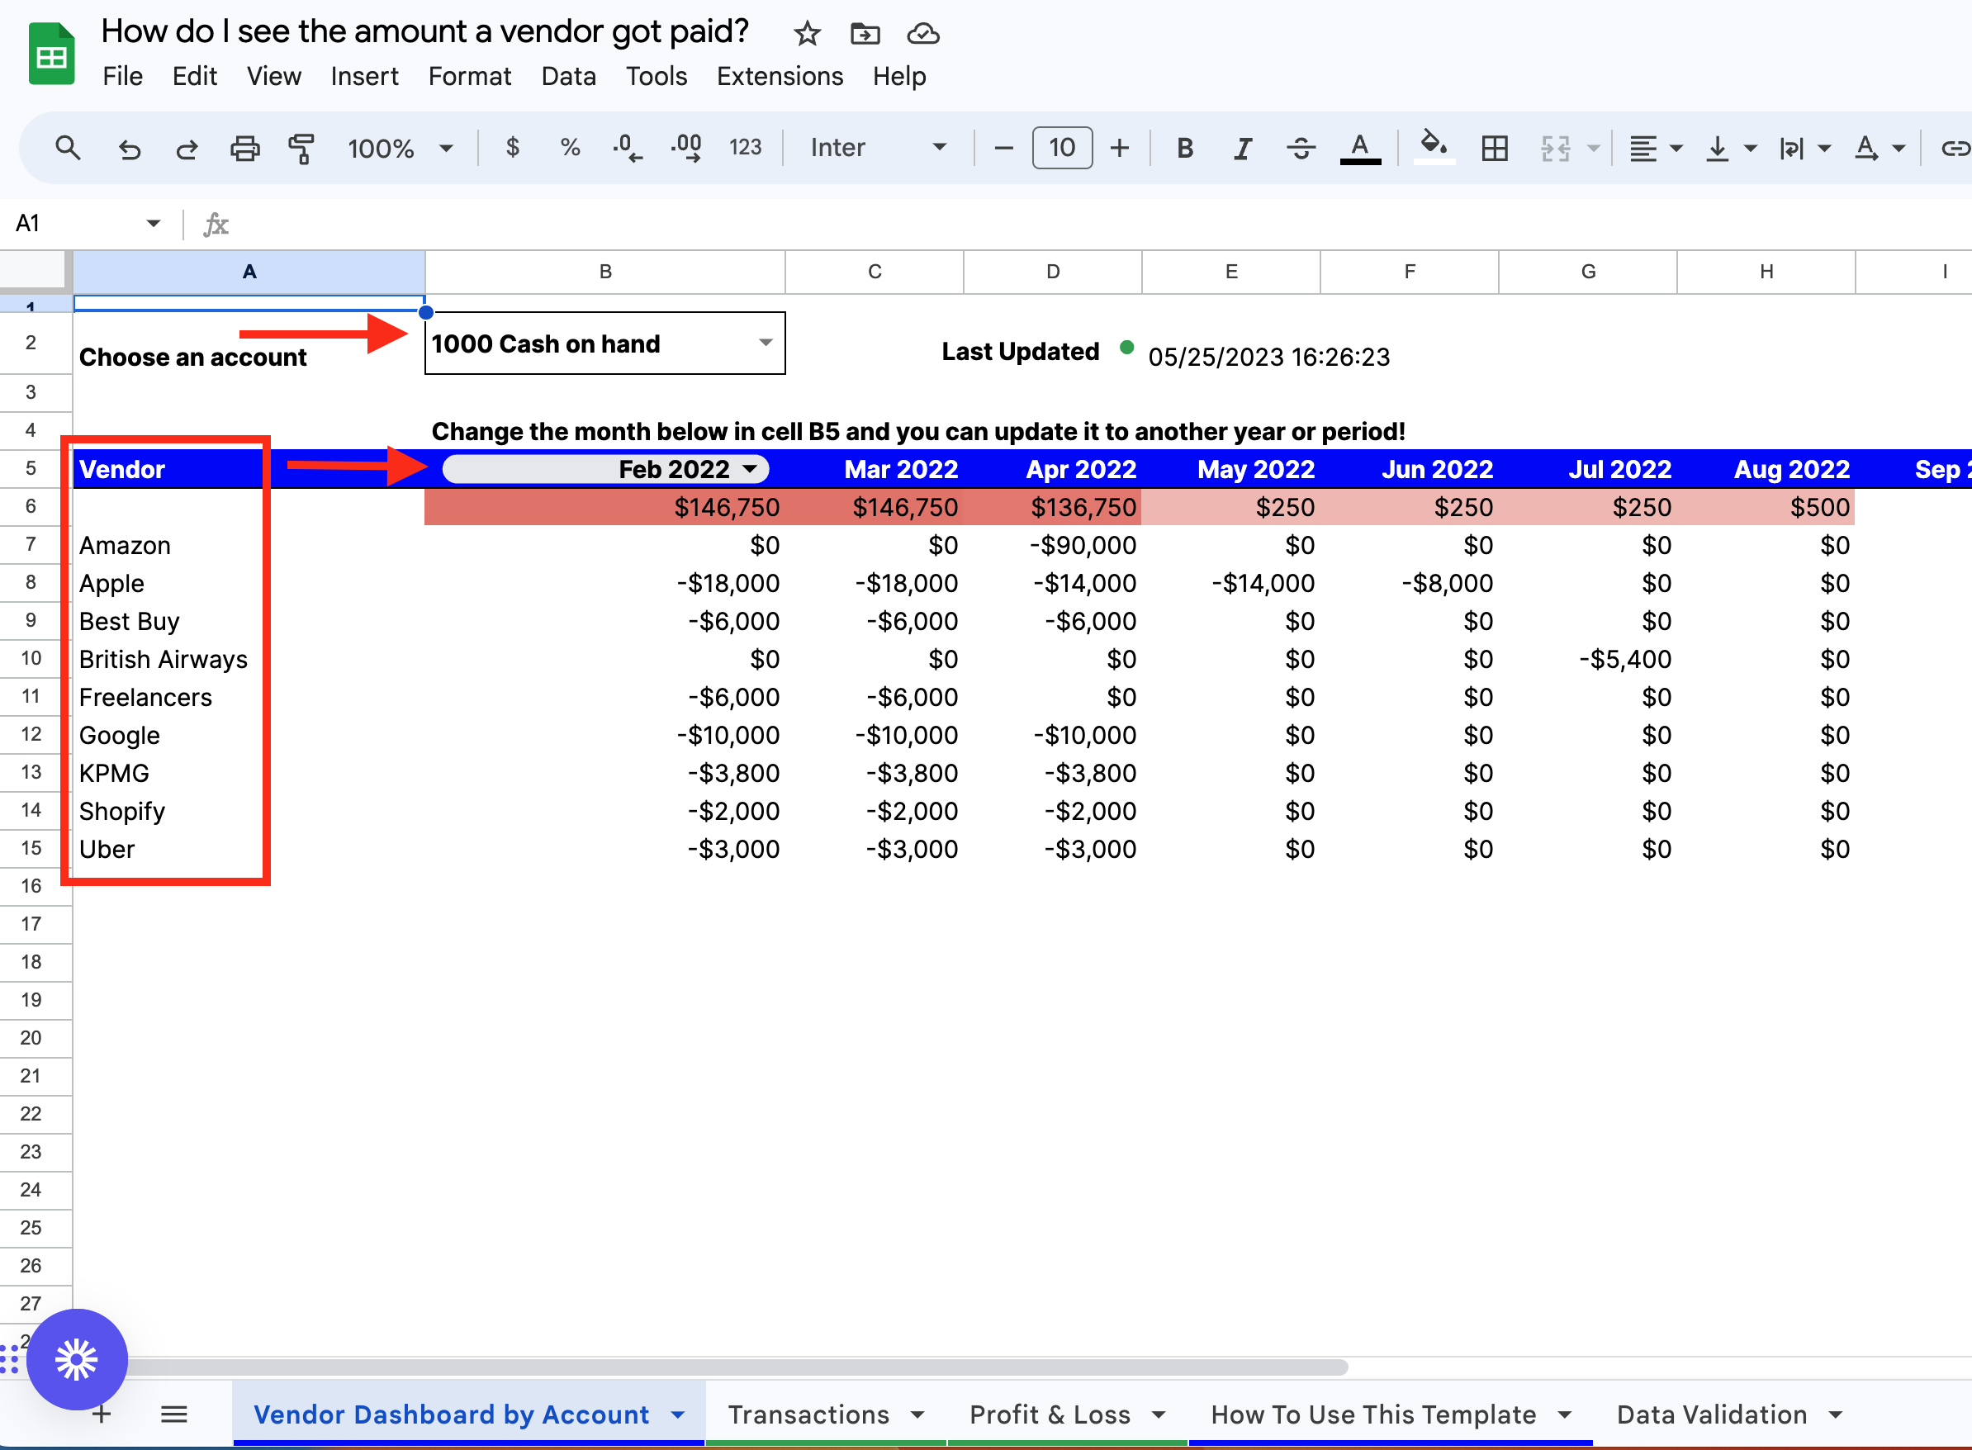Toggle strikethrough formatting

1301,149
